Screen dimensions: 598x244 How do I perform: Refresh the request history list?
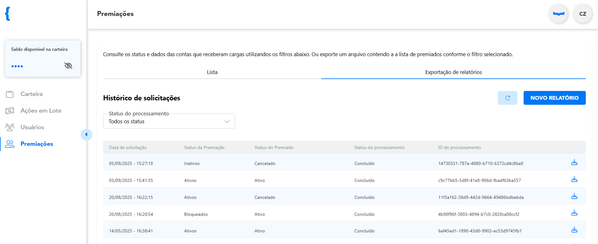[507, 98]
